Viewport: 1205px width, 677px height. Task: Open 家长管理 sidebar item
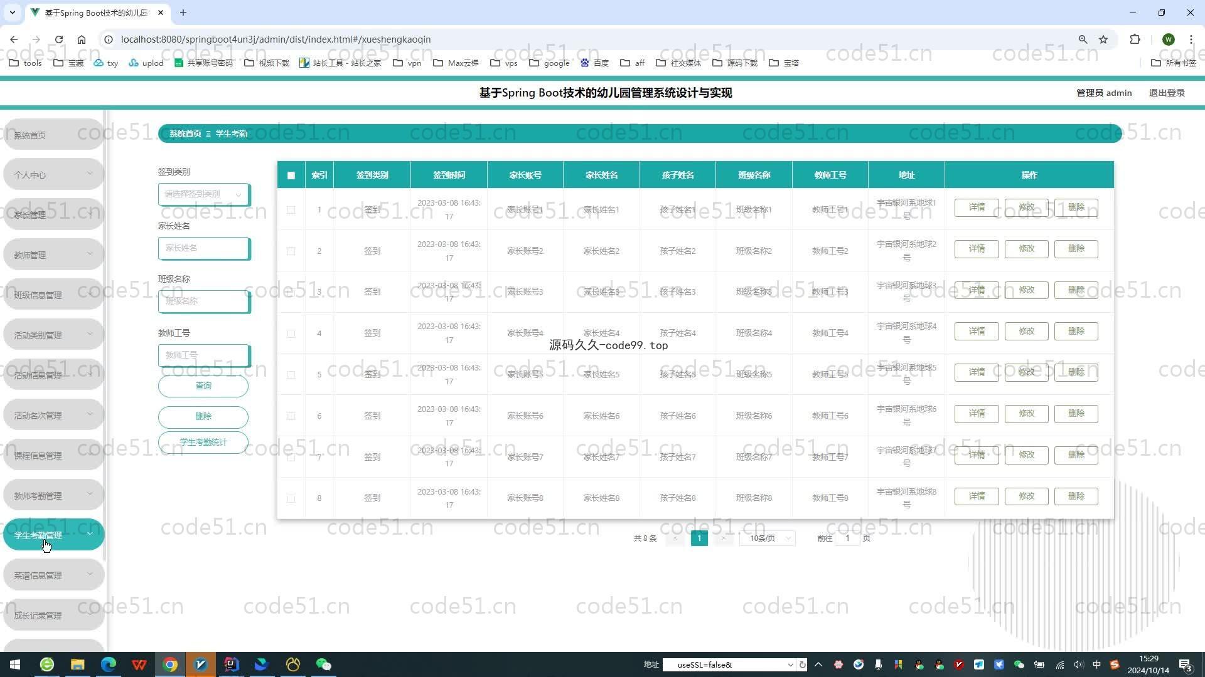tap(53, 215)
